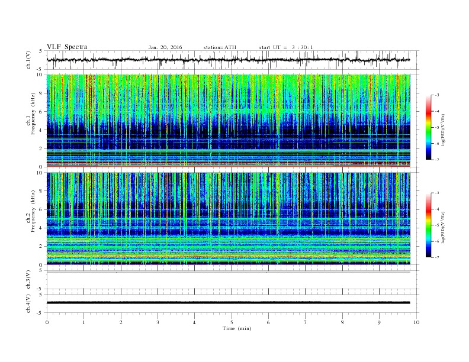The height and width of the screenshot is (362, 469).
Task: Click the ch.4 thick black voltage trace
Action: tap(229, 303)
